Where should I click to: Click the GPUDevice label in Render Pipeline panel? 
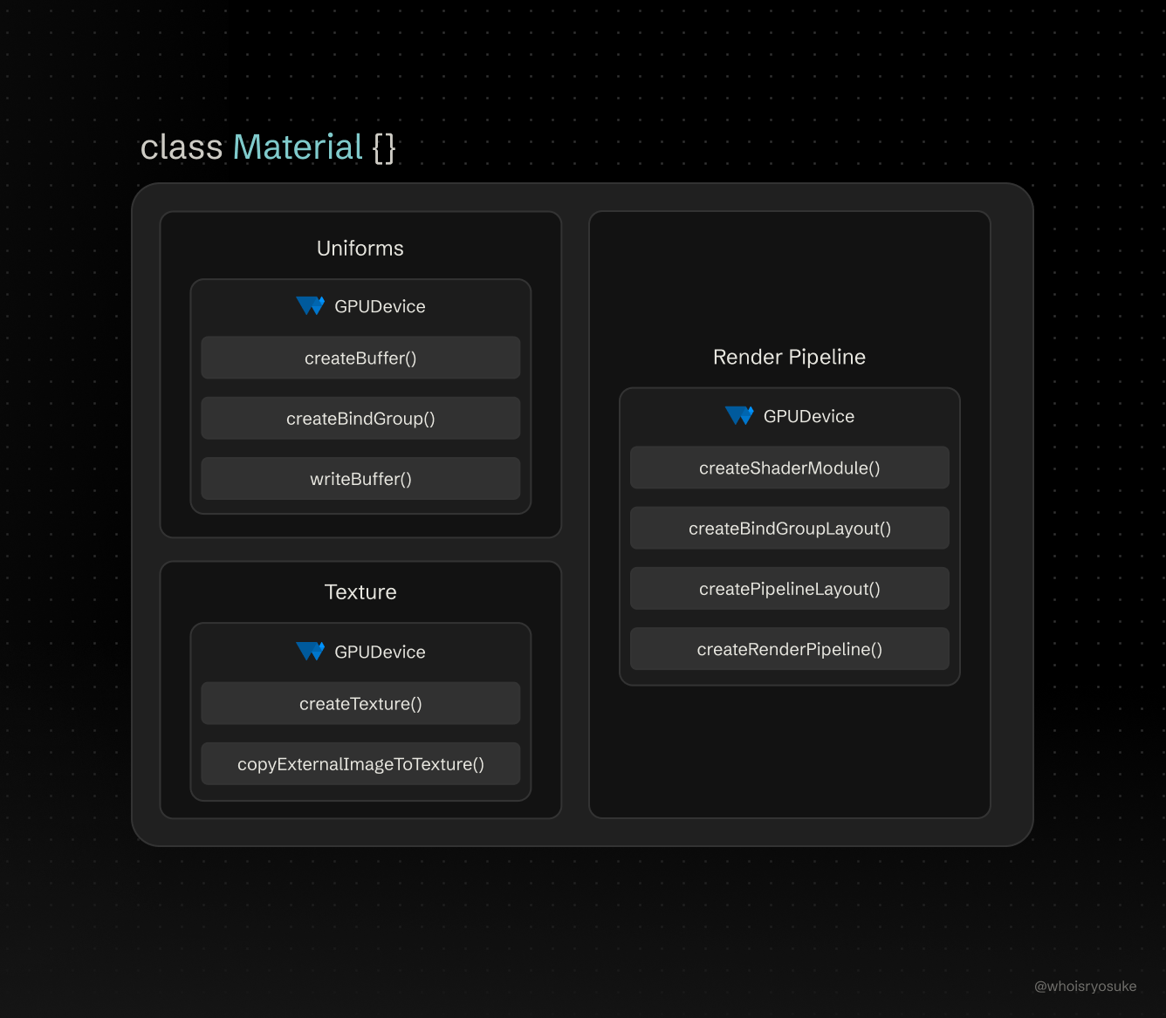809,416
